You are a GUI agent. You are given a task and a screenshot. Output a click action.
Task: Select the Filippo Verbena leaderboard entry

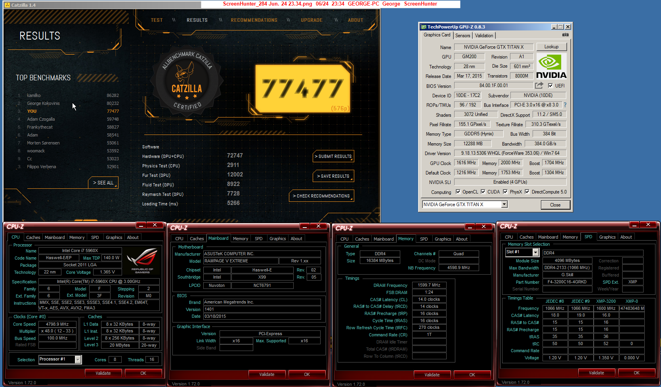click(68, 167)
